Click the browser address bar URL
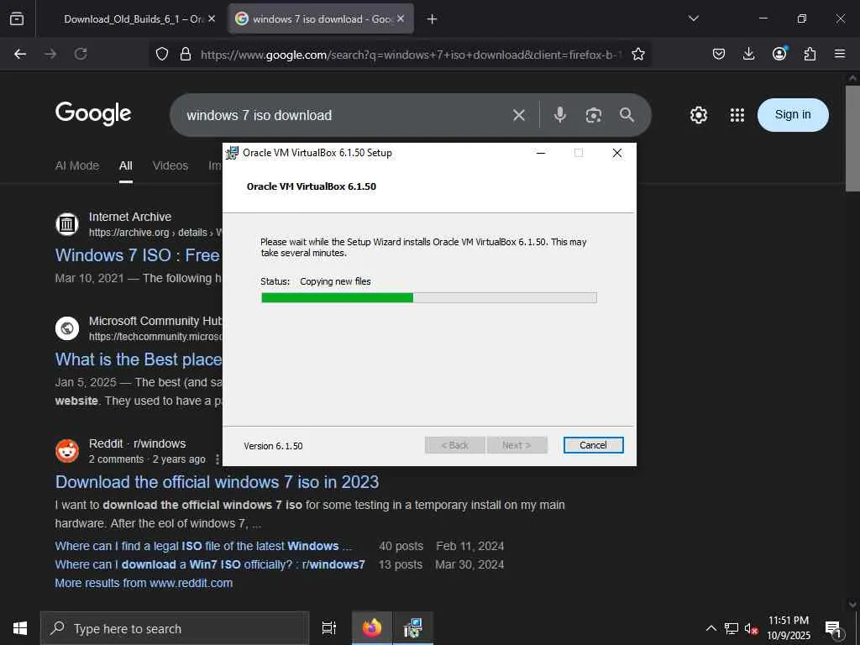The height and width of the screenshot is (645, 860). [412, 55]
